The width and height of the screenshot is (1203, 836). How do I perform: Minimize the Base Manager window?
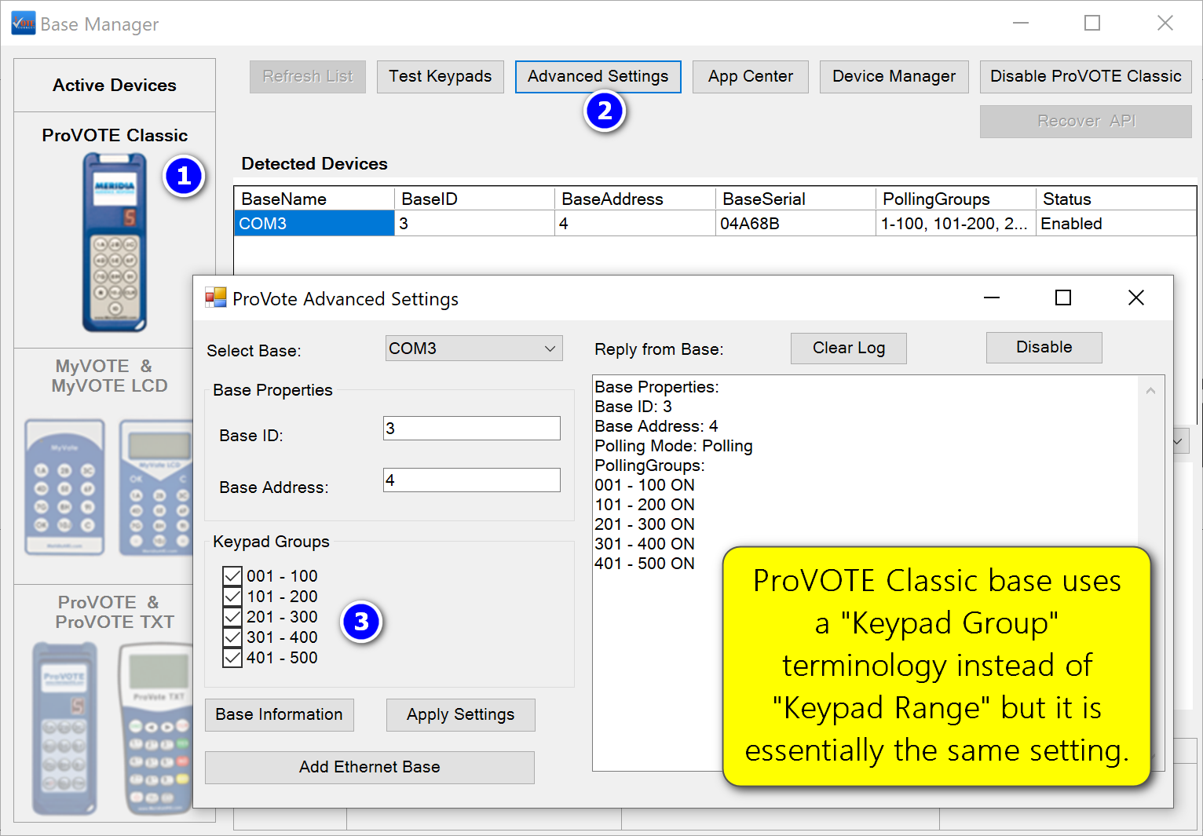pyautogui.click(x=1021, y=24)
